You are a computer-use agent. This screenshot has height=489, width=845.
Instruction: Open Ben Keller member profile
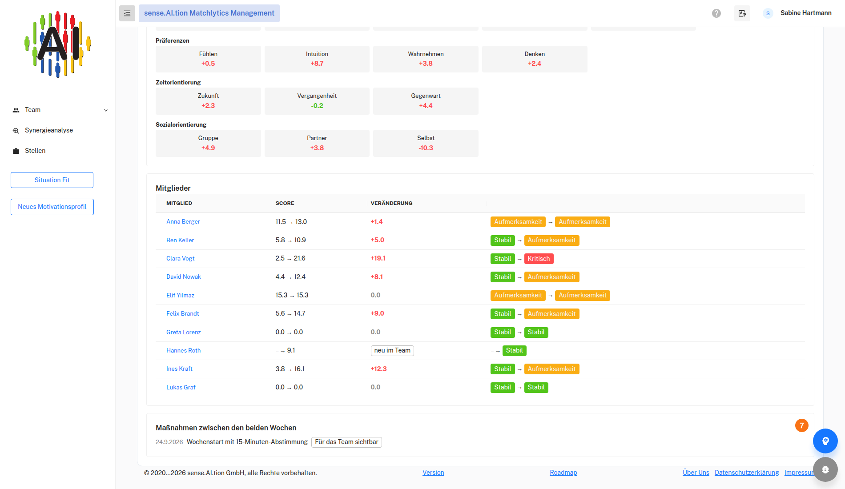pos(180,240)
